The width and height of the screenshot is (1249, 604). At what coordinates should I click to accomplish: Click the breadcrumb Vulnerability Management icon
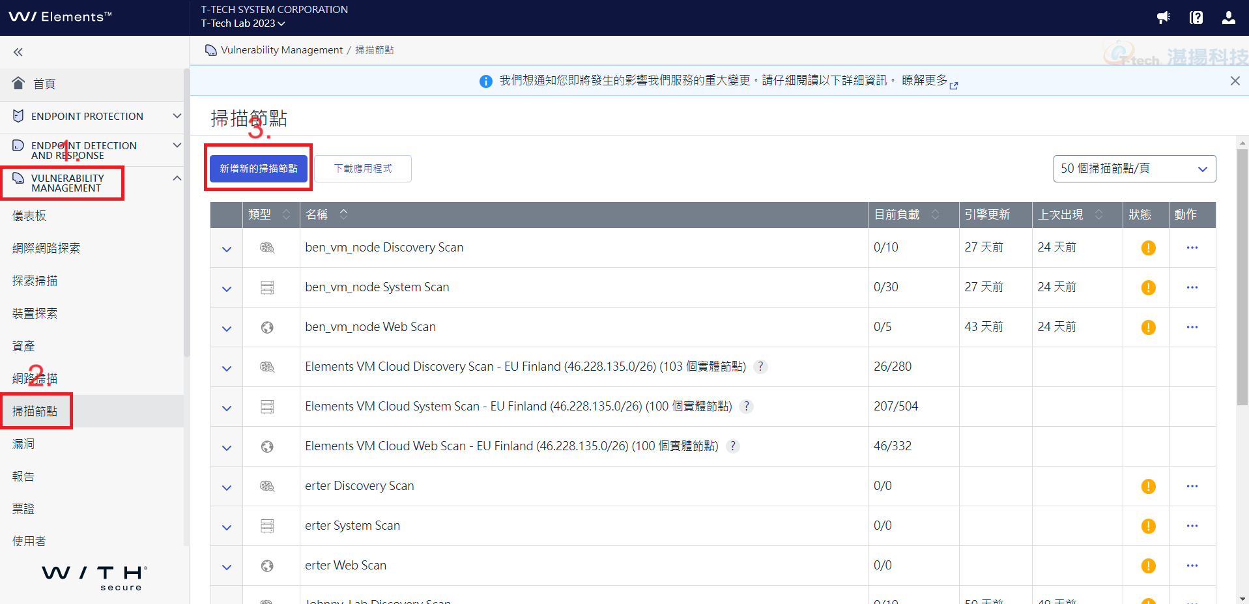[x=211, y=50]
